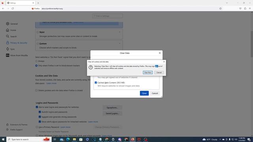The image size is (253, 142).
Task: Open the notification center icon
Action: pyautogui.click(x=249, y=139)
